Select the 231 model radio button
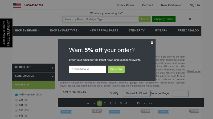 click(x=17, y=100)
